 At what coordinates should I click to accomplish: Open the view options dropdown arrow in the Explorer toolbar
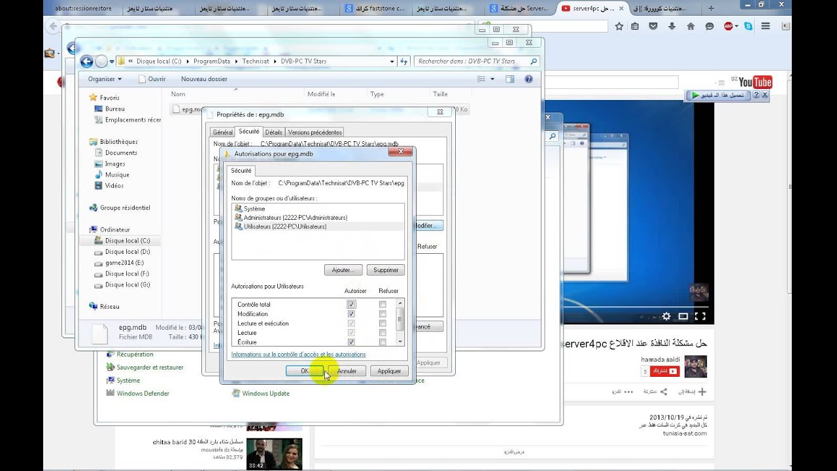tap(492, 79)
